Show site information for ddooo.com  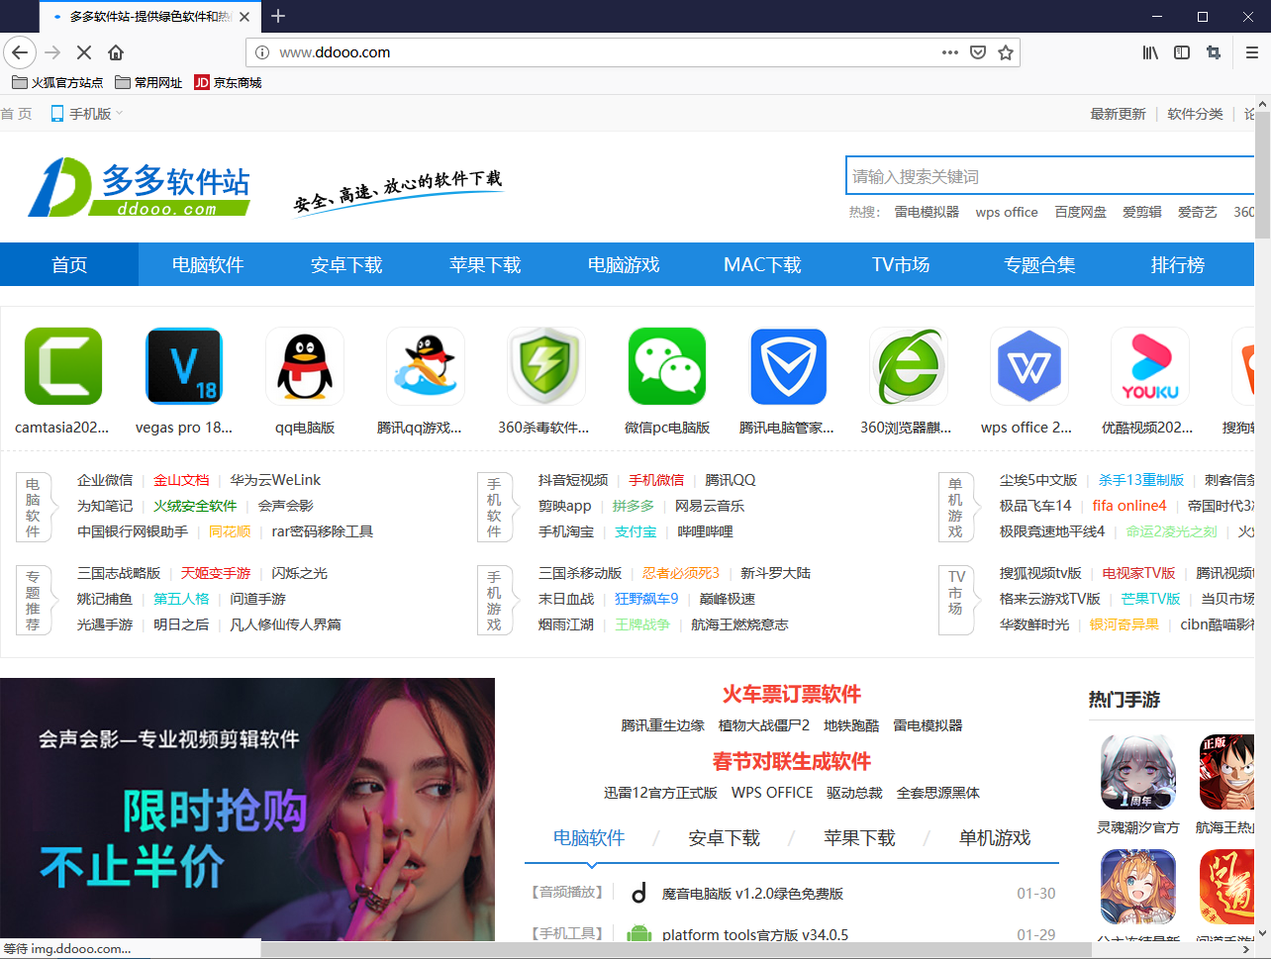(262, 52)
